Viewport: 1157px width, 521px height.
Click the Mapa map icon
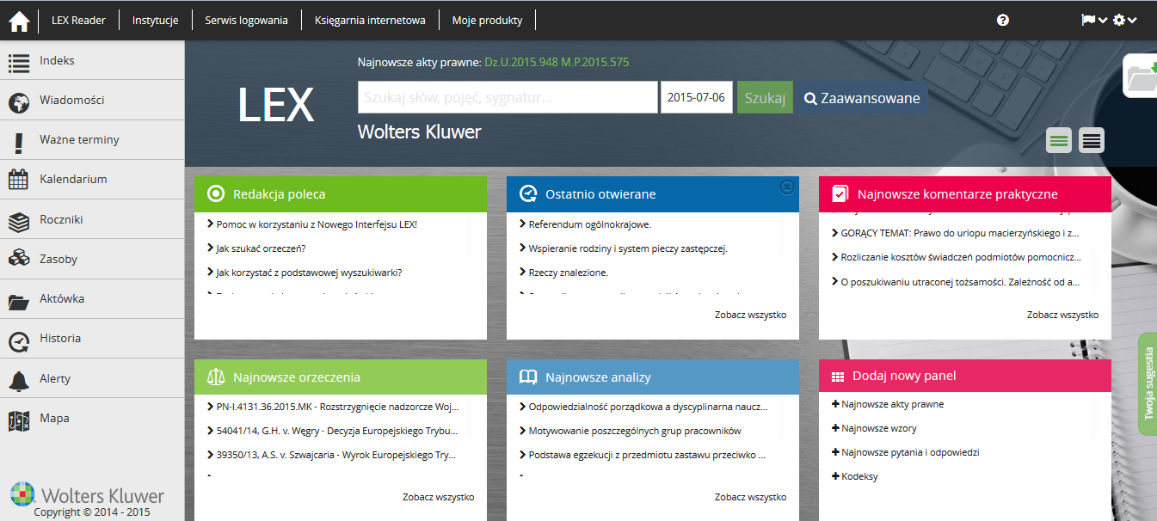coord(19,420)
